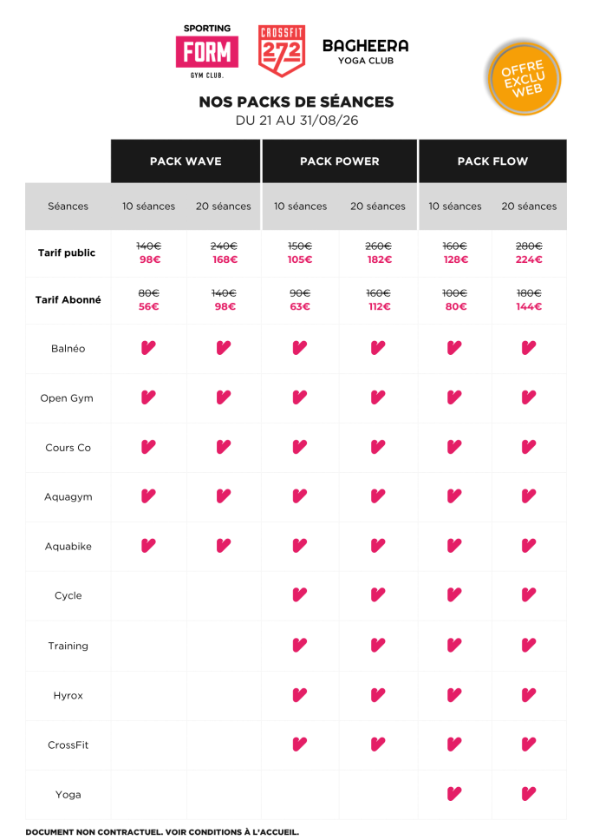Click Yoga heart under Pack Flow 10 séances
Image resolution: width=593 pixels, height=840 pixels.
(x=454, y=793)
